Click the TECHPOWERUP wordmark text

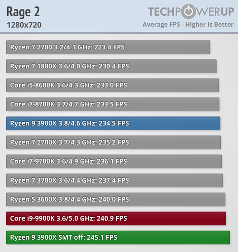pyautogui.click(x=191, y=11)
